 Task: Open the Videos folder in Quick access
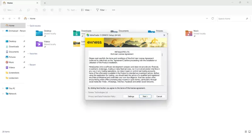[46, 44]
